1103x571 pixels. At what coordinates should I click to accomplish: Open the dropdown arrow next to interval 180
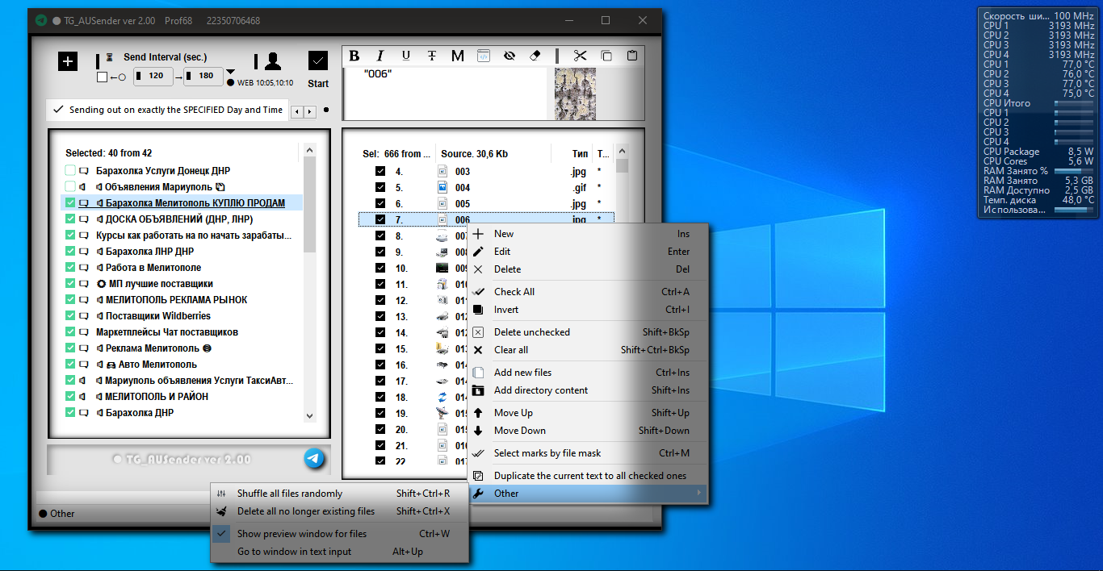point(230,72)
